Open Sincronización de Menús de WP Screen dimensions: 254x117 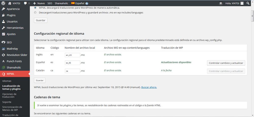[x=12, y=108]
